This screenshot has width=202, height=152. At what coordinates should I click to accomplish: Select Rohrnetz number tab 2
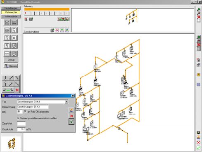tap(32, 13)
